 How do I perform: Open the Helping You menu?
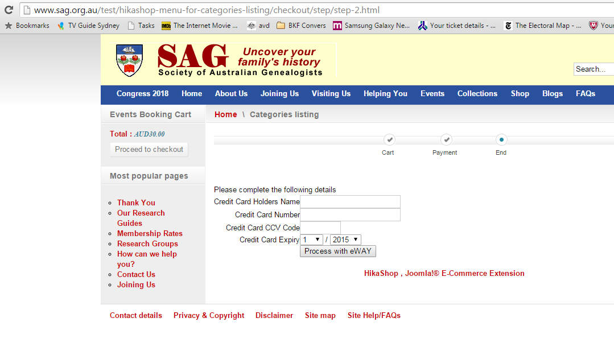(x=385, y=94)
